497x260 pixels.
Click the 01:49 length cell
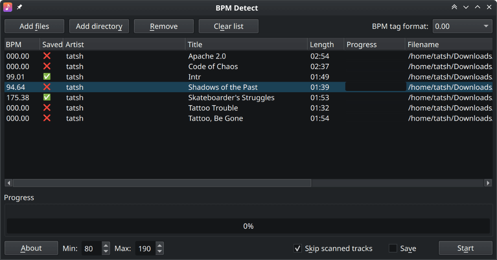coord(320,77)
